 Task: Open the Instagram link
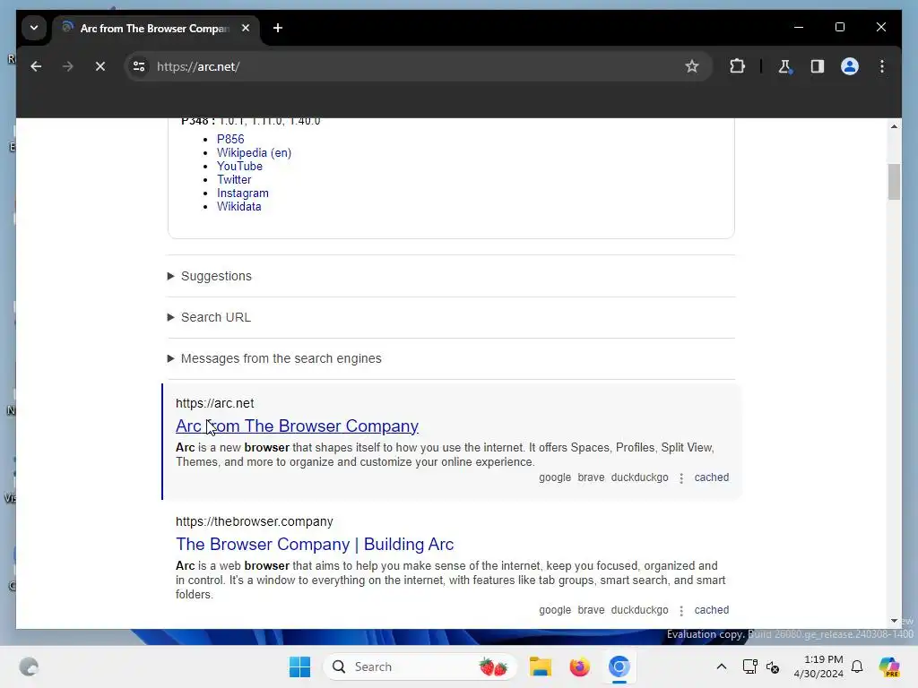(243, 193)
